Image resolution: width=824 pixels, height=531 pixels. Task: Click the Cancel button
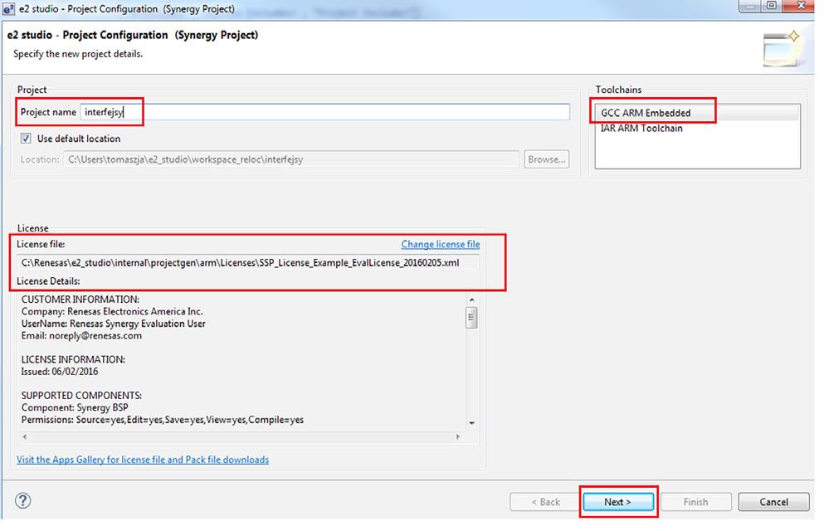click(x=773, y=502)
